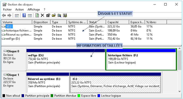Viewport: 183px width, 99px height.
Task: Select the historique fichiers (F:) logical drive block
Action: point(141,59)
